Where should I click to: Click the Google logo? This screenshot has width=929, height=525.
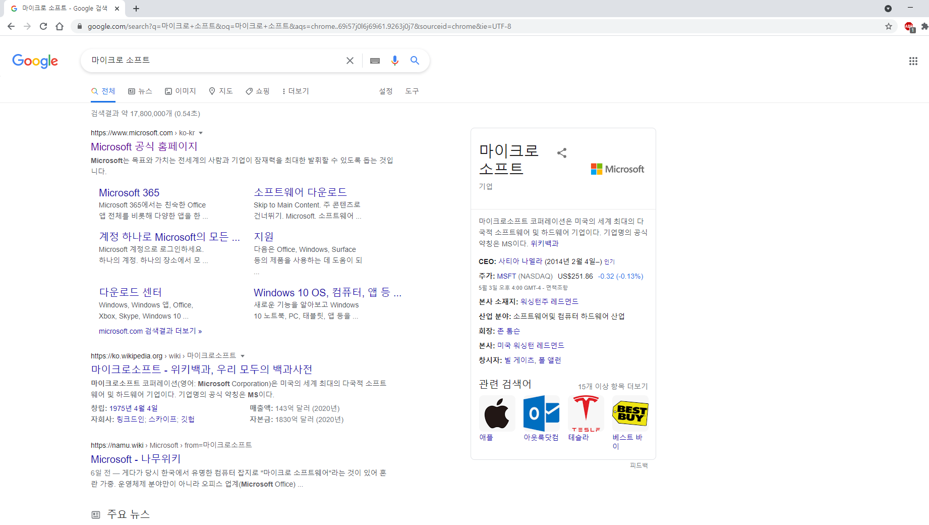tap(35, 61)
